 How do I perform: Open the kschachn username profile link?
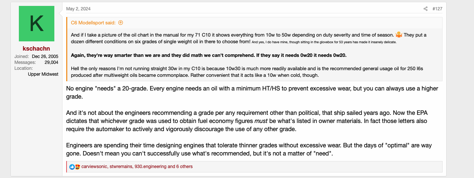click(x=36, y=48)
